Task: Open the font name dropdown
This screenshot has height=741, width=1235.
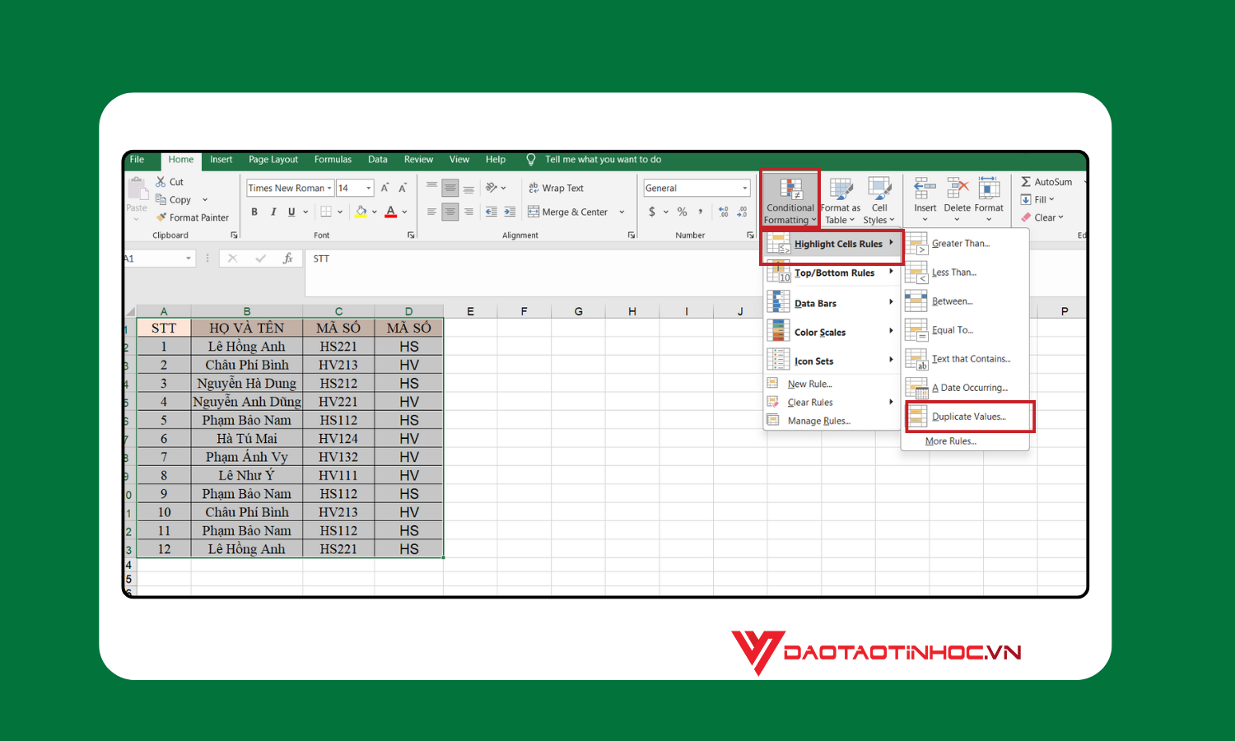Action: pos(329,188)
